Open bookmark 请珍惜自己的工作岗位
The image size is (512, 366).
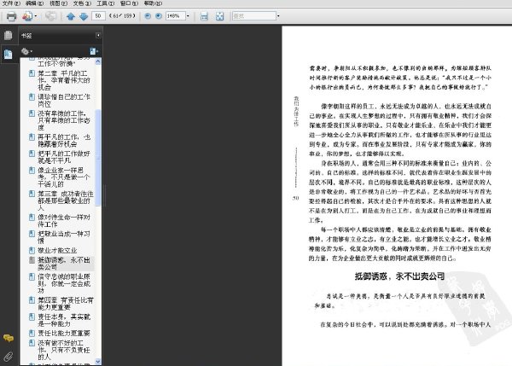64,100
